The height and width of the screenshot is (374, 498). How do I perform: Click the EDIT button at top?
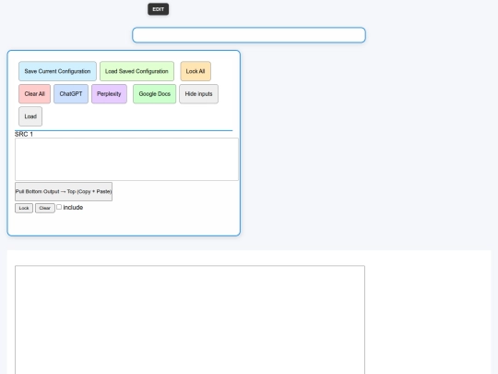[159, 9]
